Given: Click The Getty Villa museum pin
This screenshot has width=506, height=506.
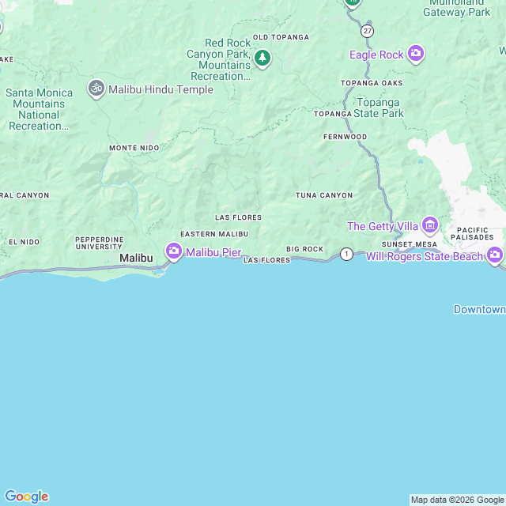Looking at the screenshot, I should point(430,225).
